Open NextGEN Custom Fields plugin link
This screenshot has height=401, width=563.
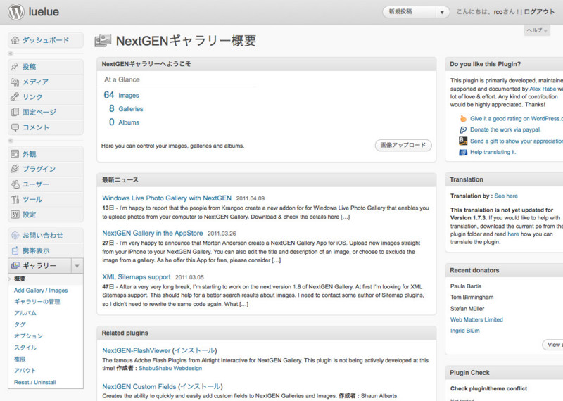139,387
